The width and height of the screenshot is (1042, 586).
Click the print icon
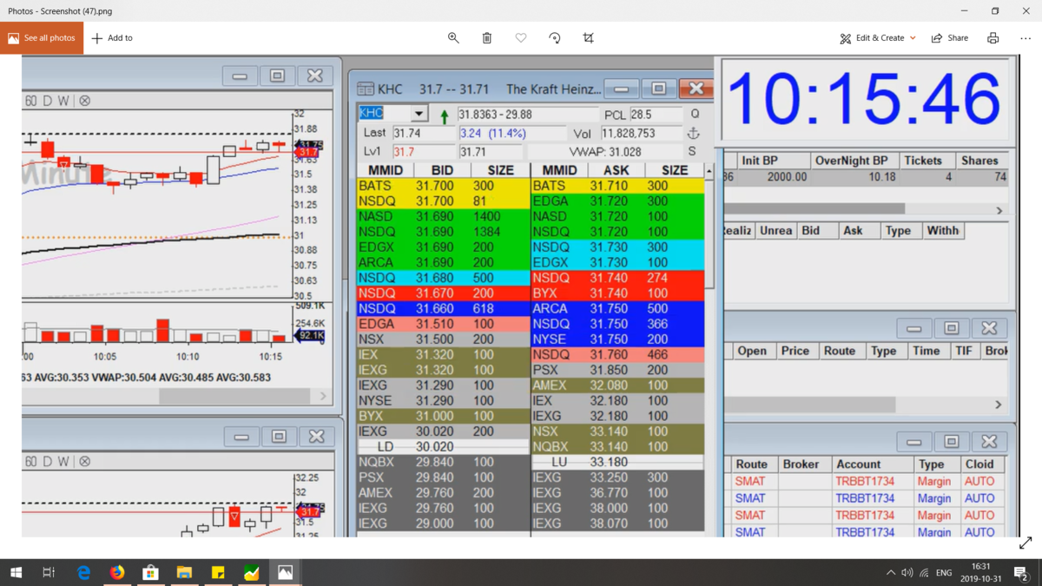(993, 38)
